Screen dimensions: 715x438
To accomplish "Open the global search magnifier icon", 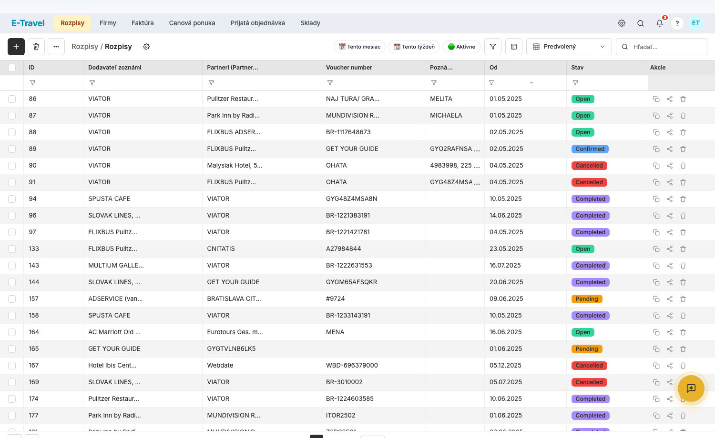I will [641, 23].
